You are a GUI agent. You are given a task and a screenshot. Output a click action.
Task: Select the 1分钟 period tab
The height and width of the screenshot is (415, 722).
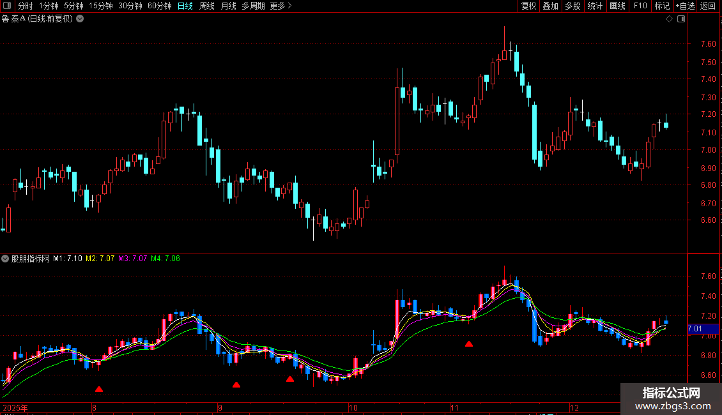[49, 6]
